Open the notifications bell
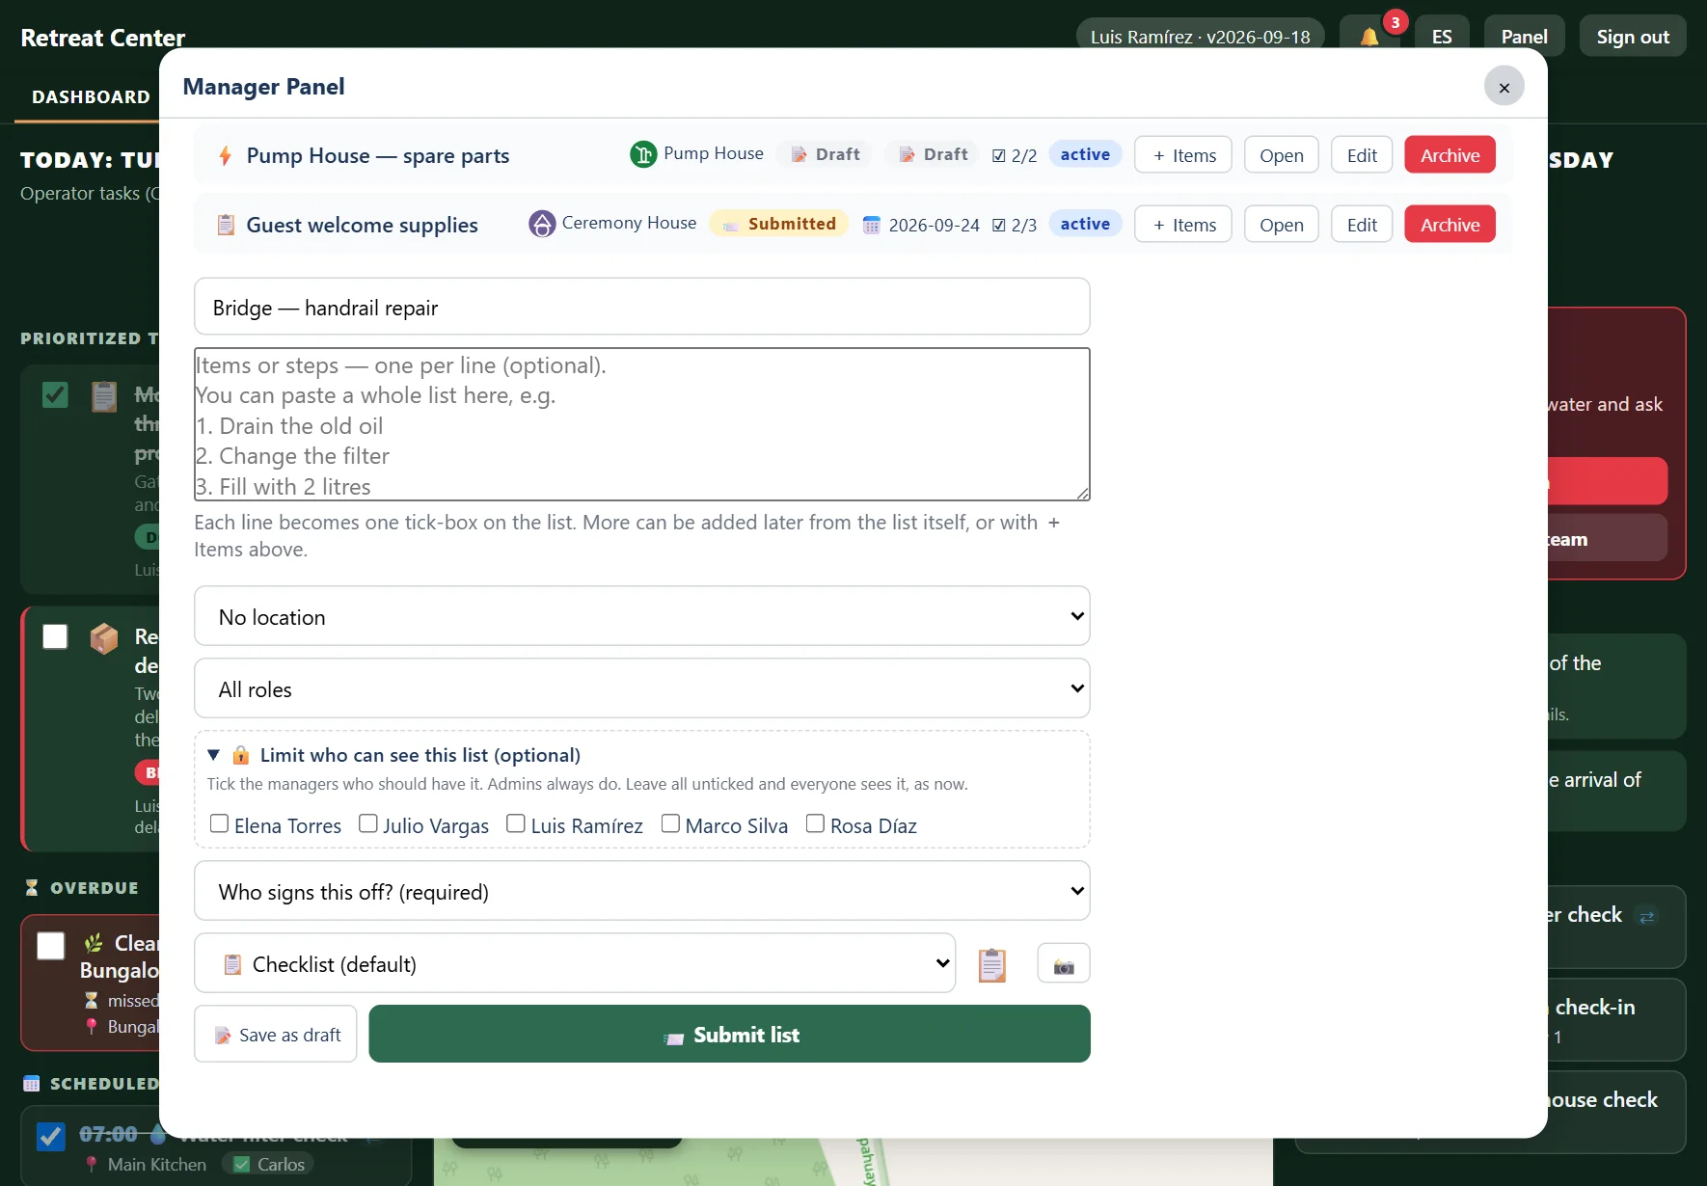Viewport: 1707px width, 1186px height. (1369, 37)
